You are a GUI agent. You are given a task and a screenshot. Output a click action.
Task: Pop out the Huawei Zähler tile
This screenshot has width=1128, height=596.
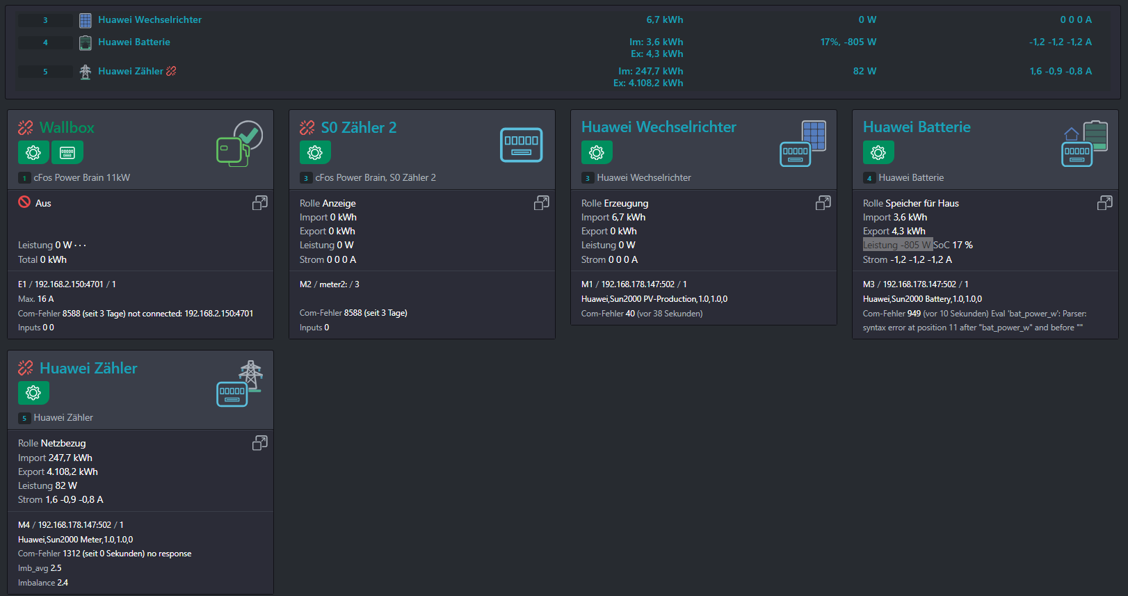tap(259, 443)
